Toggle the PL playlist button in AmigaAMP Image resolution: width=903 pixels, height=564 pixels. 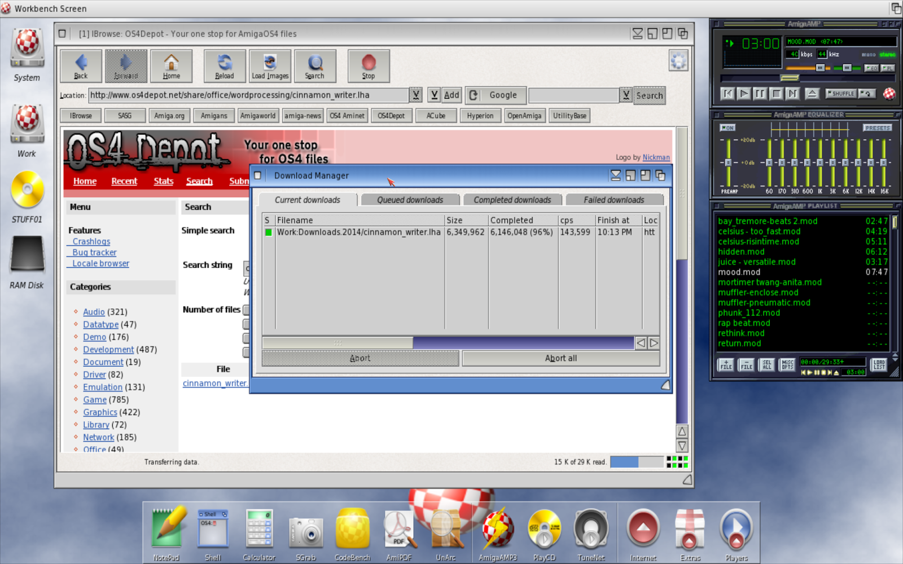pyautogui.click(x=888, y=68)
